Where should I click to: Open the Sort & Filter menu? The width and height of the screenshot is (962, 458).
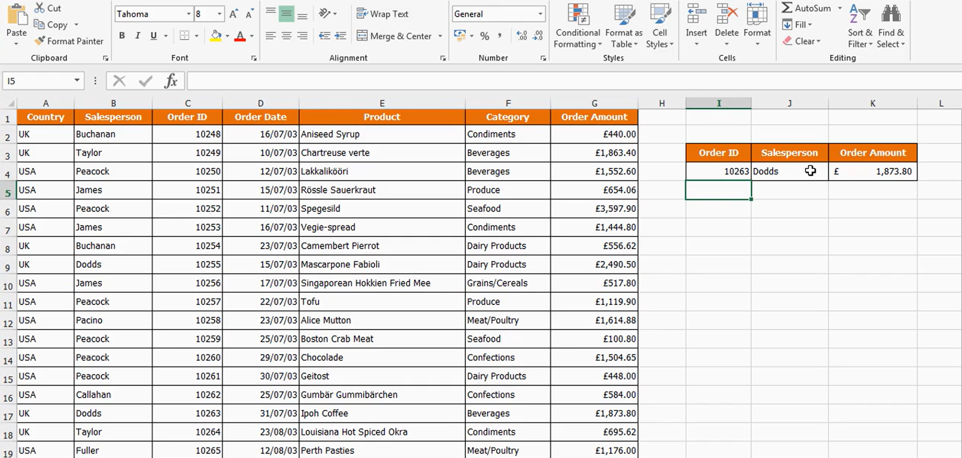(x=860, y=26)
